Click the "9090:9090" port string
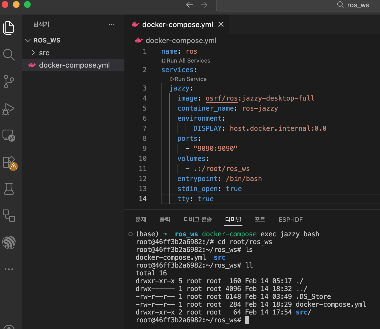This screenshot has height=329, width=380. pyautogui.click(x=215, y=149)
